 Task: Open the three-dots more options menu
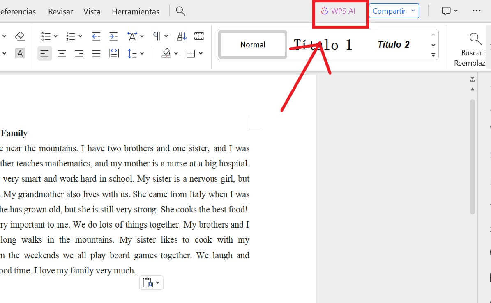[477, 11]
